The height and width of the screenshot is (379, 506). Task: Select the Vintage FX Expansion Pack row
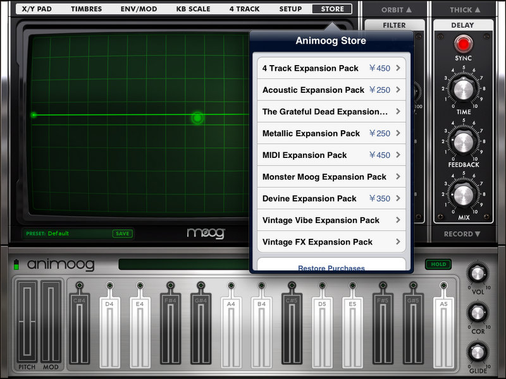point(331,242)
